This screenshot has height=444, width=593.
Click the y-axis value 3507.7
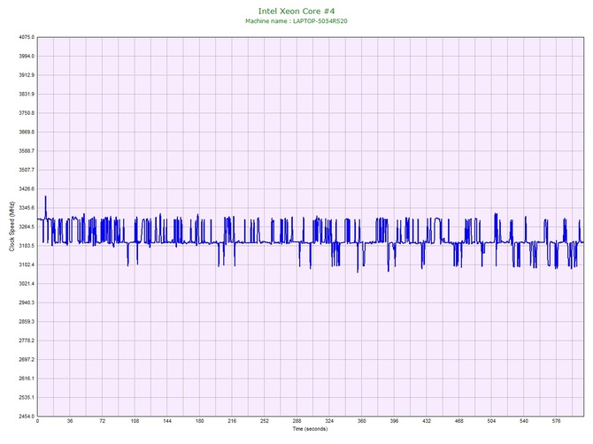(27, 170)
